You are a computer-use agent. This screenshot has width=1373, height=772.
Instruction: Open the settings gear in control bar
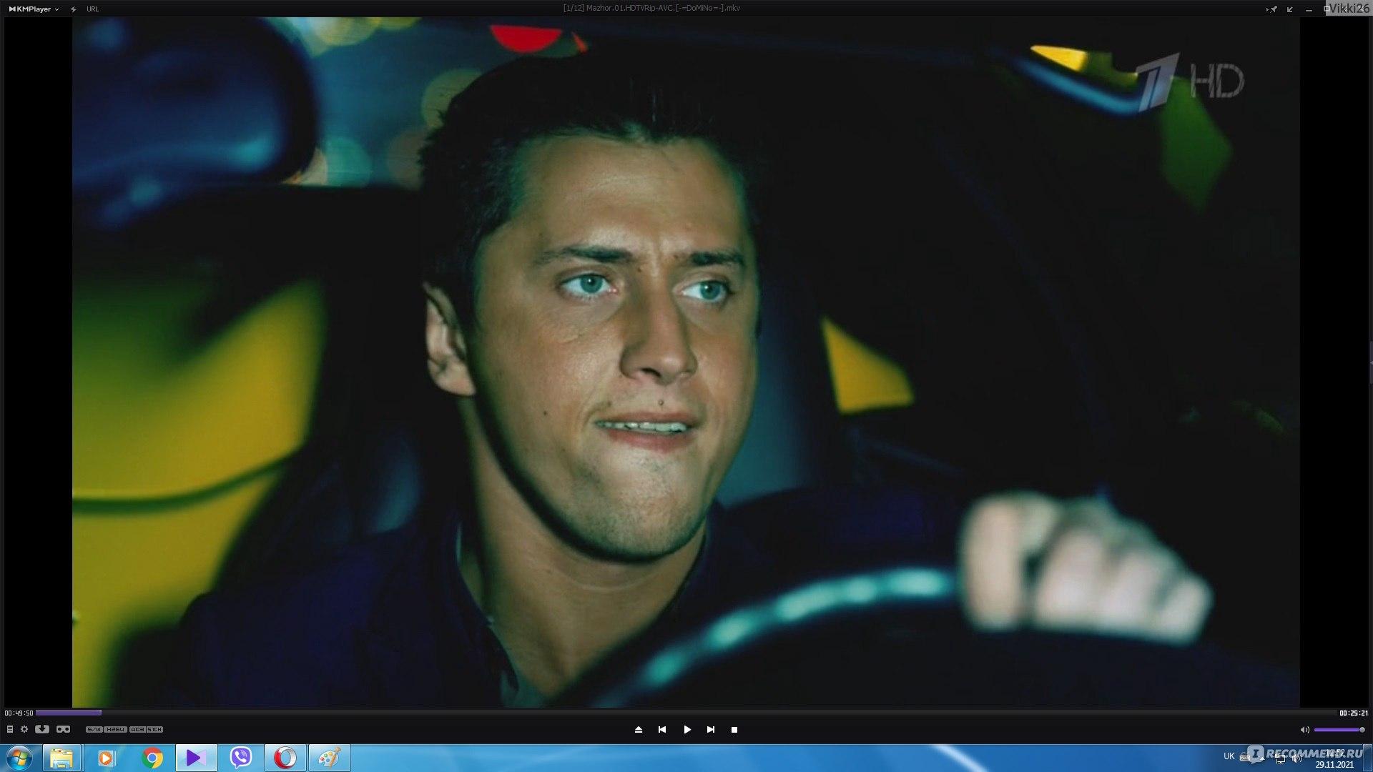pyautogui.click(x=24, y=729)
